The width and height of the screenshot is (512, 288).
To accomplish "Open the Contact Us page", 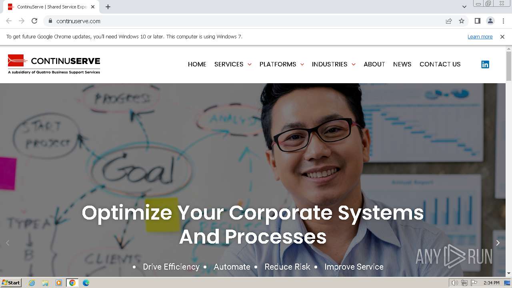I will pyautogui.click(x=440, y=64).
